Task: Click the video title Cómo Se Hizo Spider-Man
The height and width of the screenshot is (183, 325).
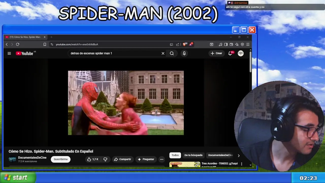Action: 51,151
